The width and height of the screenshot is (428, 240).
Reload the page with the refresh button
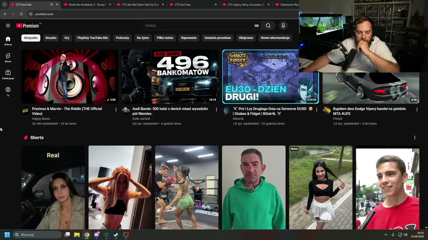(x=21, y=14)
